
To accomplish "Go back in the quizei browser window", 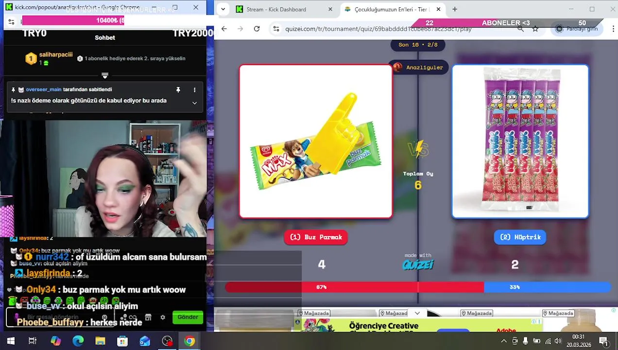I will click(224, 29).
